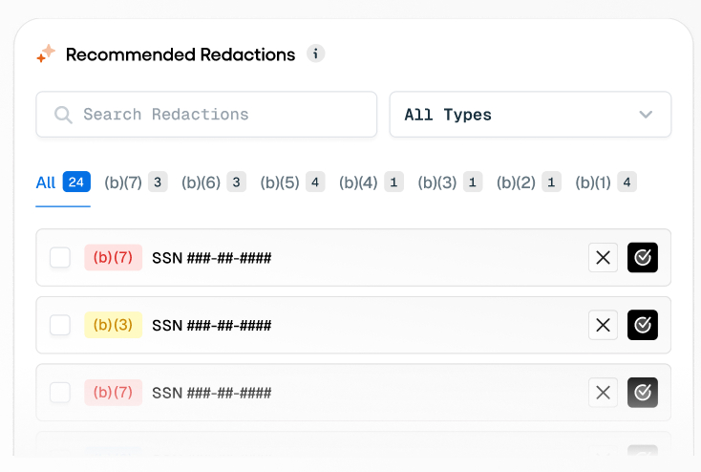
Task: Reject the (b)(3) SSN redaction
Action: [x=603, y=325]
